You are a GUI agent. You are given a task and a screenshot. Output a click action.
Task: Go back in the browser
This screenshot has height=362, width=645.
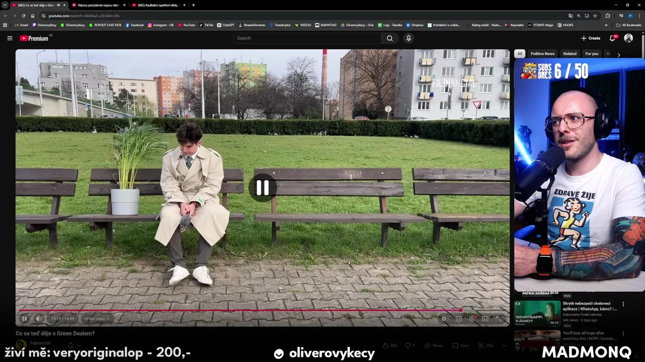pos(6,16)
